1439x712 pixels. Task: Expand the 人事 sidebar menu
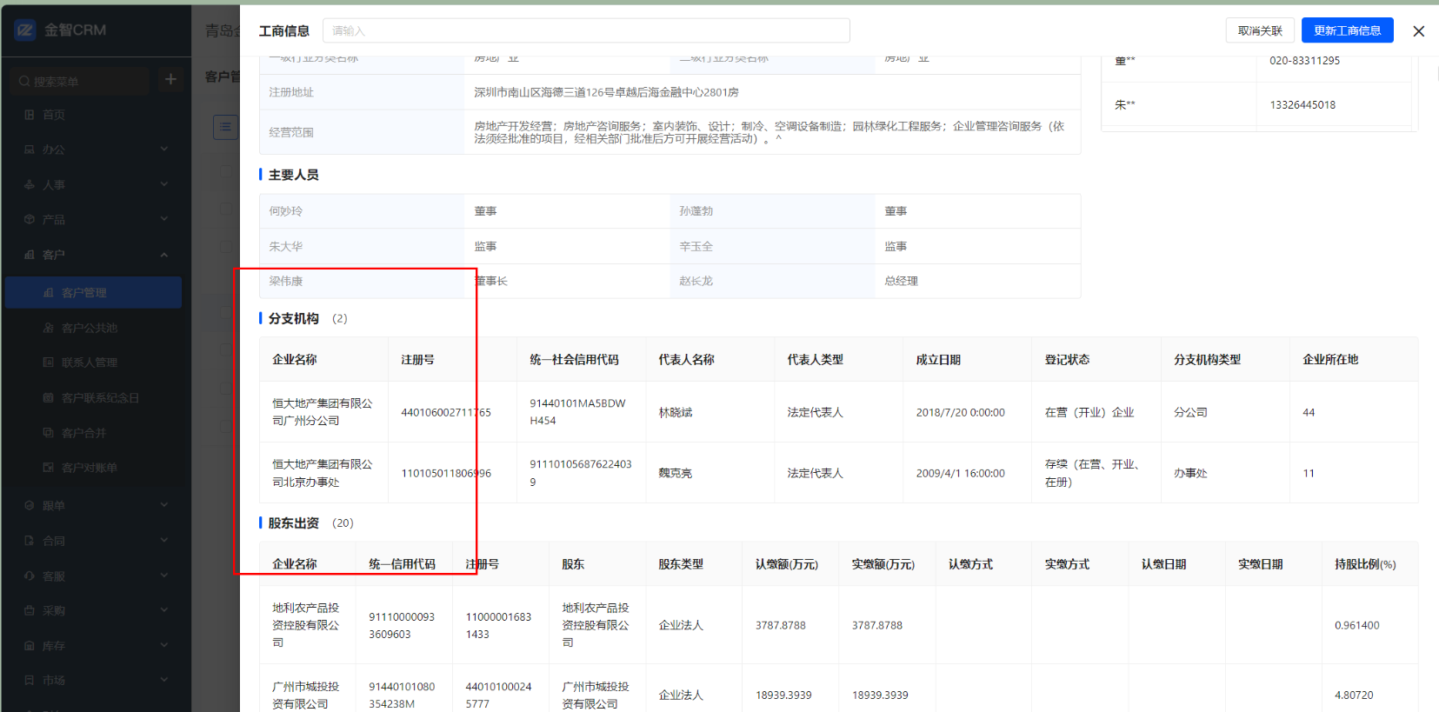96,184
